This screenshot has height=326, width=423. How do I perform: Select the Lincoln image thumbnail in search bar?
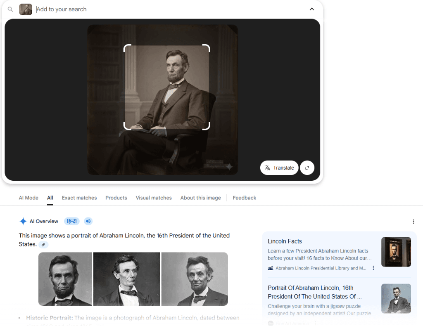(x=25, y=9)
